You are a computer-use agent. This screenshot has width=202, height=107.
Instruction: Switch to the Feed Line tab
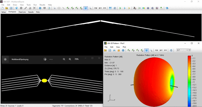[x=22, y=12]
